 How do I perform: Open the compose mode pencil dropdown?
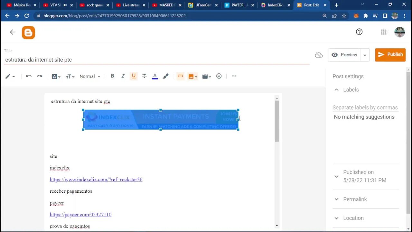coord(10,76)
